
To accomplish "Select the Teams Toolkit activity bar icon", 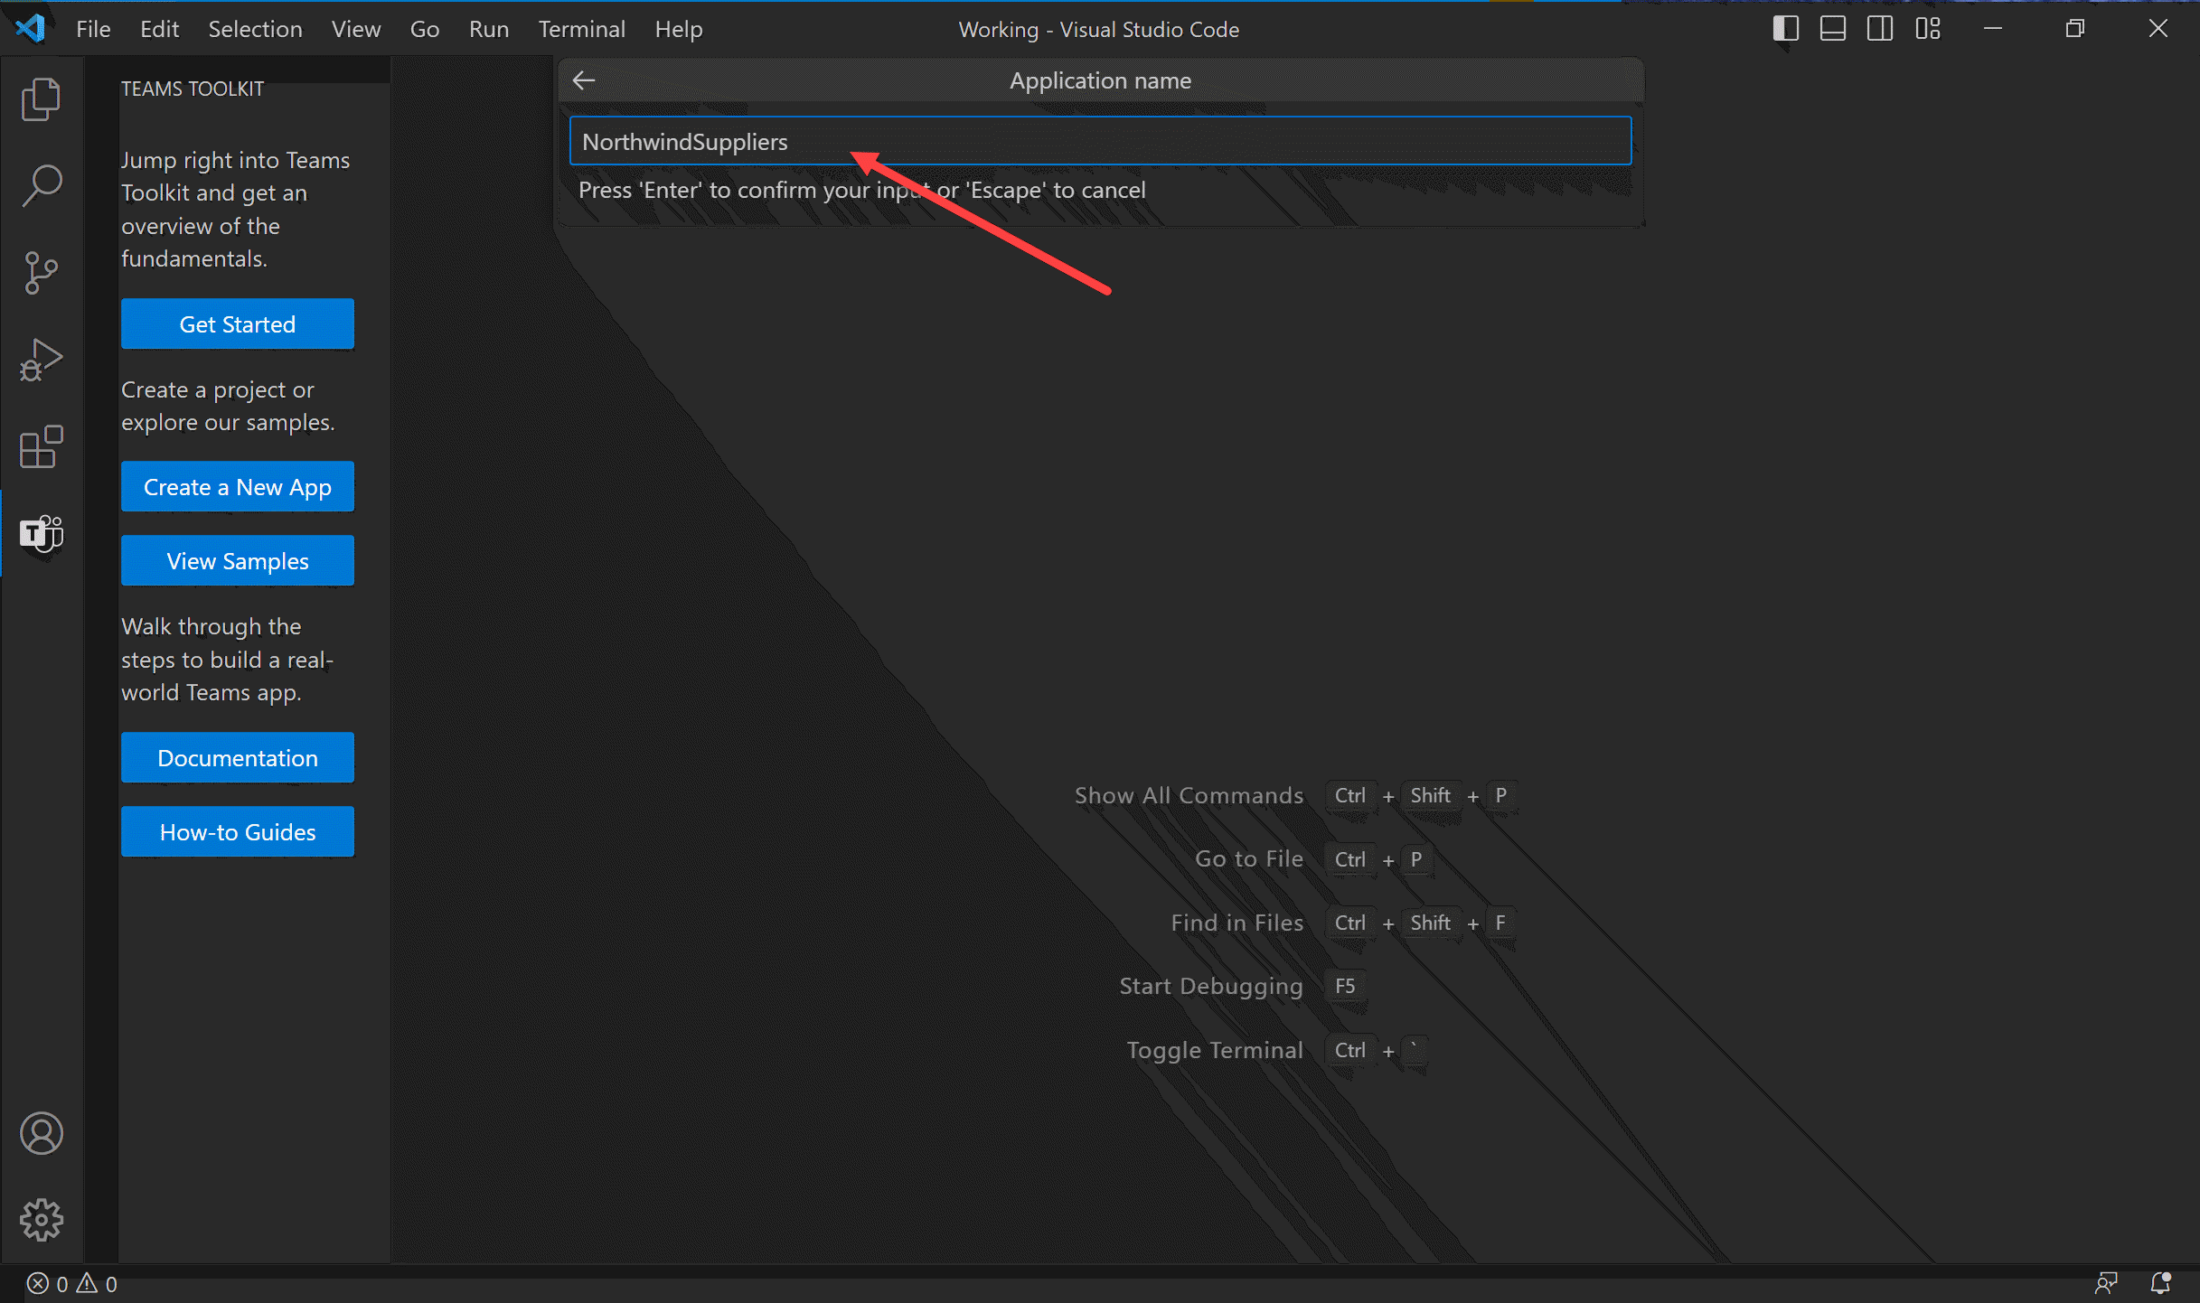I will [x=41, y=533].
